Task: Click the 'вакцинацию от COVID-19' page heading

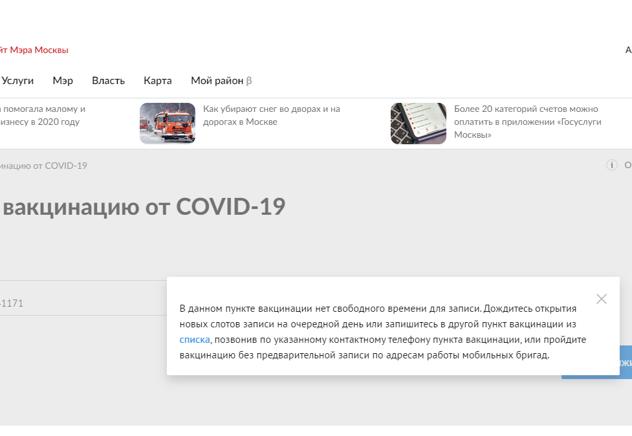Action: click(x=144, y=207)
